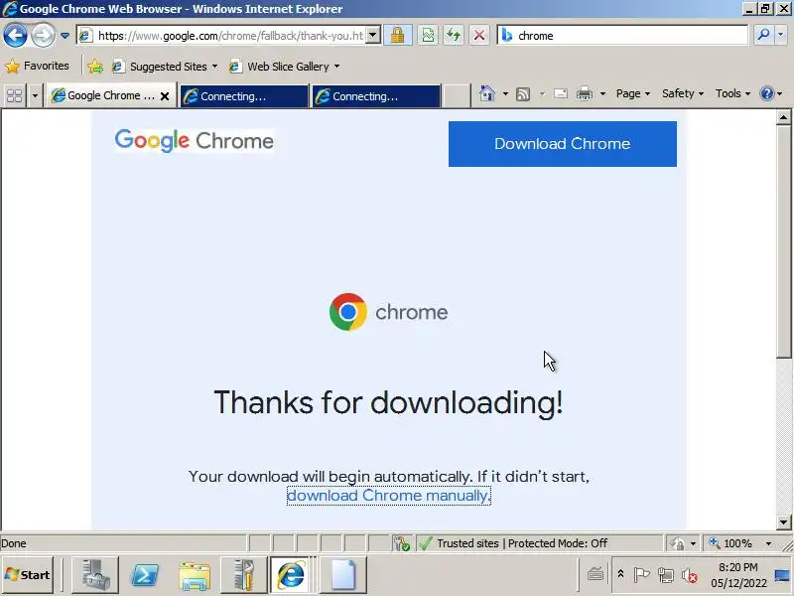Open Server Manager from taskbar
Viewport: 794px width, 596px height.
point(95,575)
